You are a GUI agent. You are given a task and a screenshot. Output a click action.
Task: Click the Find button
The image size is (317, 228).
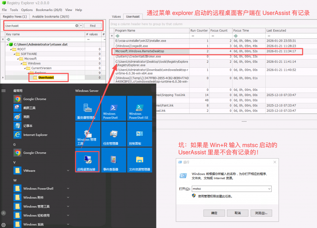[93, 26]
